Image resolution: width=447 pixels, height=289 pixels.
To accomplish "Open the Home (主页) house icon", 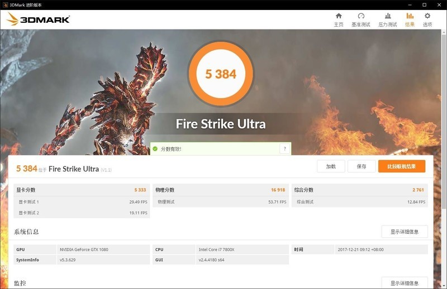I will (338, 16).
